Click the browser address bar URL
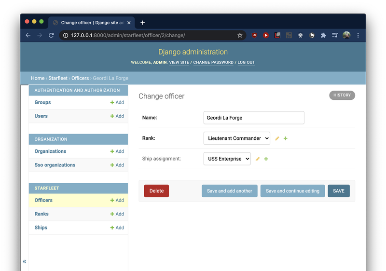This screenshot has width=386, height=271. tap(128, 35)
